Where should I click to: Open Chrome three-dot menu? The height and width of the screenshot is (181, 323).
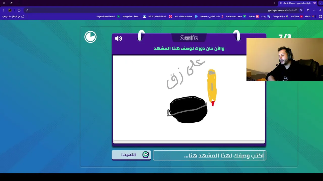4,10
